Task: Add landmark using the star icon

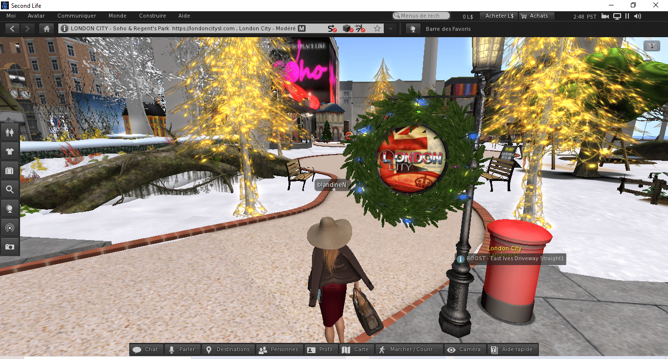Action: coord(377,29)
